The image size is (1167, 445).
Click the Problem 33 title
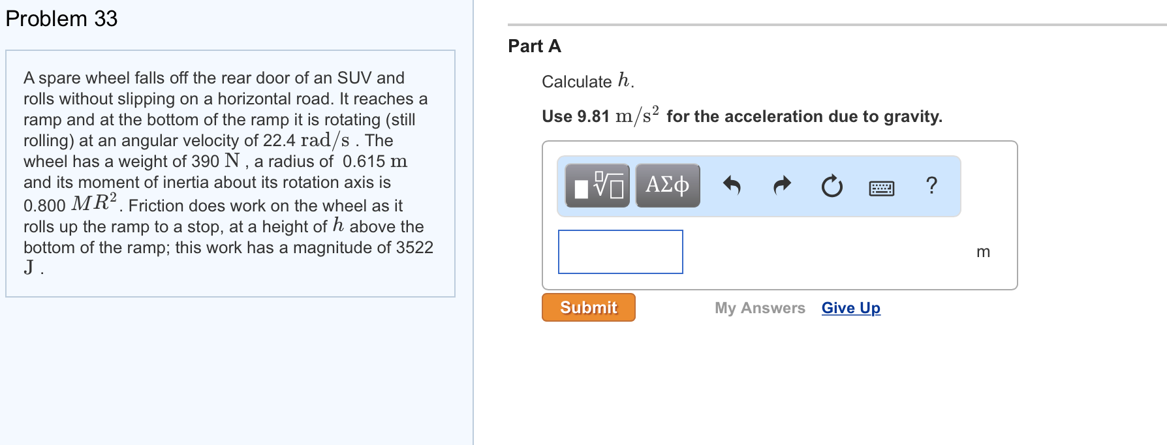click(x=61, y=18)
